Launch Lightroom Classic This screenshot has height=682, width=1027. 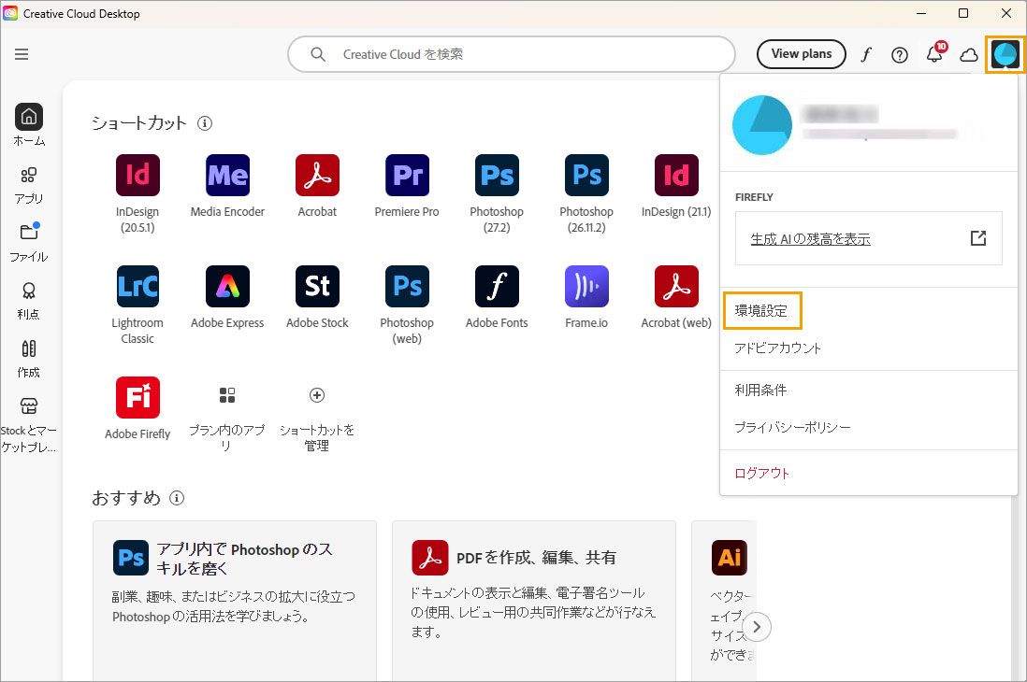tap(137, 286)
